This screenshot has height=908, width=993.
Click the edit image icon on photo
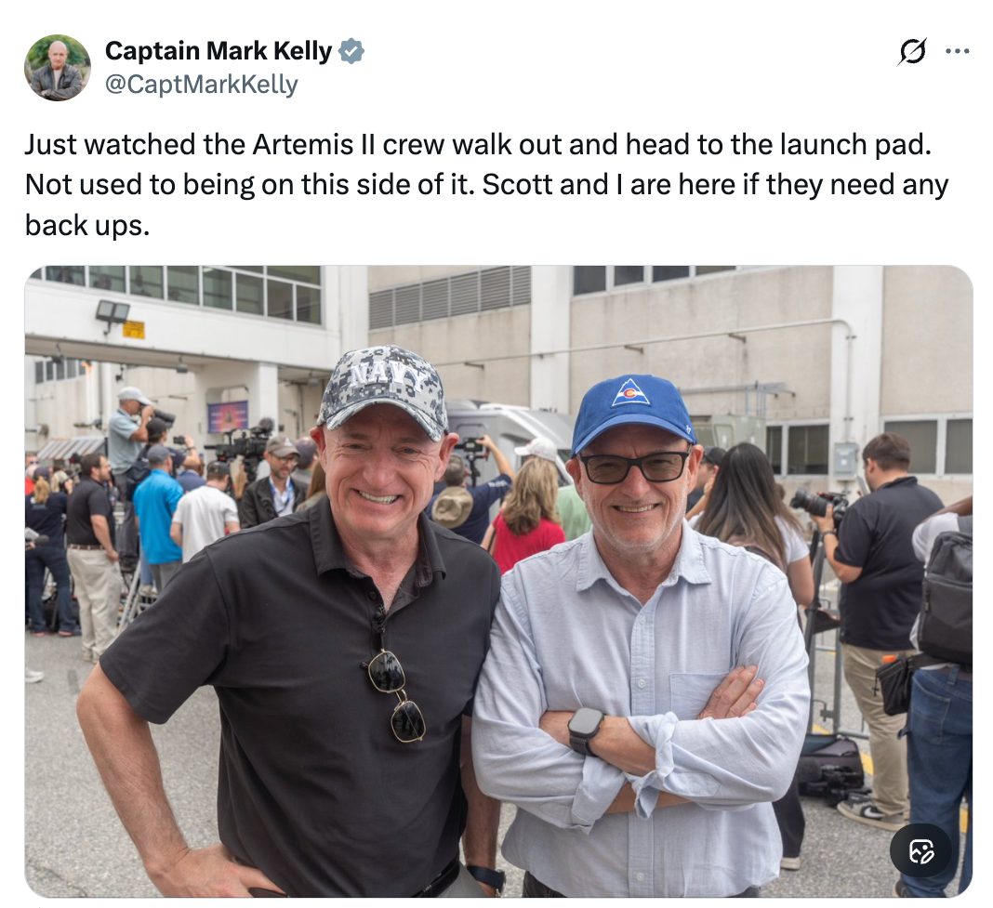[x=921, y=850]
